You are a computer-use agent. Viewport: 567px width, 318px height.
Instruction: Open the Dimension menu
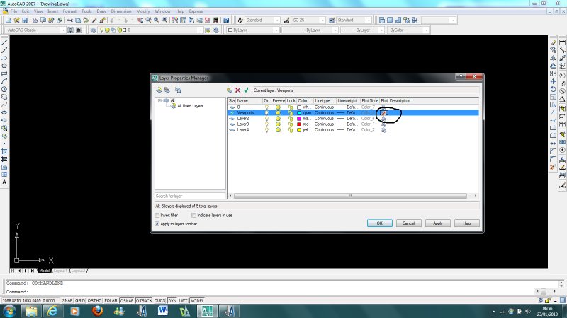pos(121,11)
